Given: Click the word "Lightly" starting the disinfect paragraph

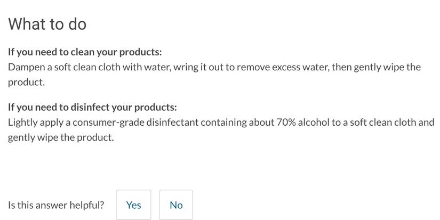Looking at the screenshot, I should 23,123.
